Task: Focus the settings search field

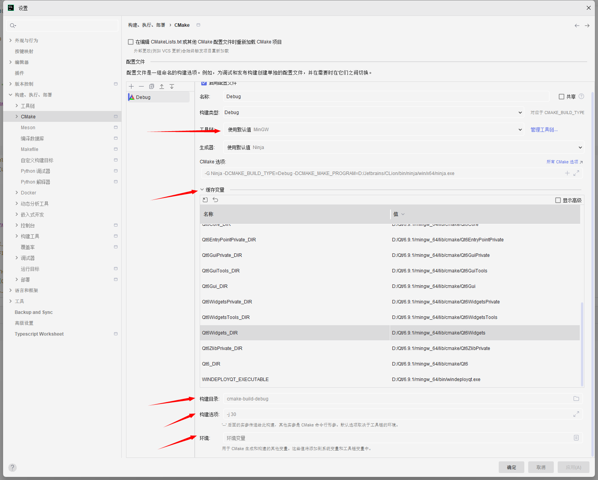Action: (x=62, y=26)
